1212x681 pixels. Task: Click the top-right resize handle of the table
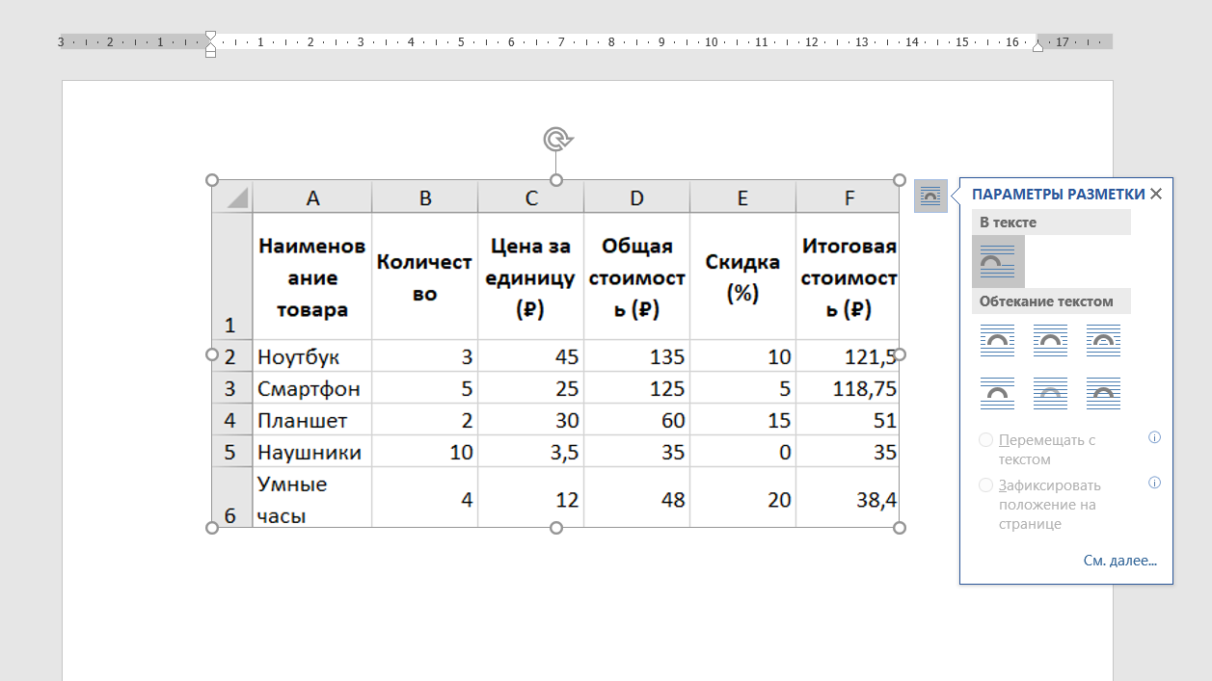pos(900,180)
